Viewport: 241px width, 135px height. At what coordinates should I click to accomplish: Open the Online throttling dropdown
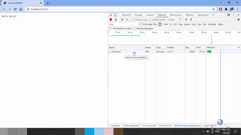174,19
